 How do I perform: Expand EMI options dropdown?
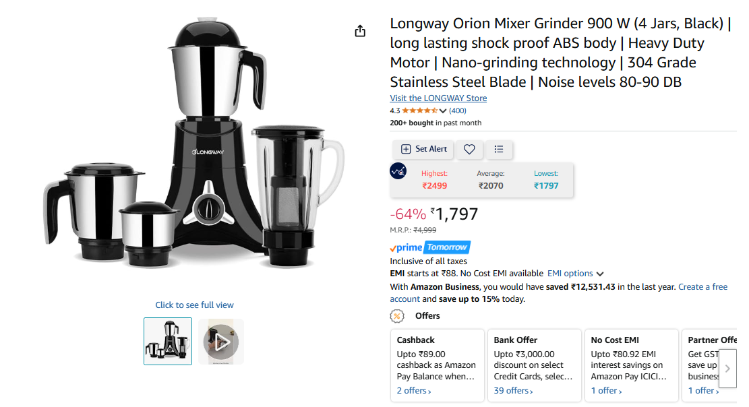(x=575, y=274)
